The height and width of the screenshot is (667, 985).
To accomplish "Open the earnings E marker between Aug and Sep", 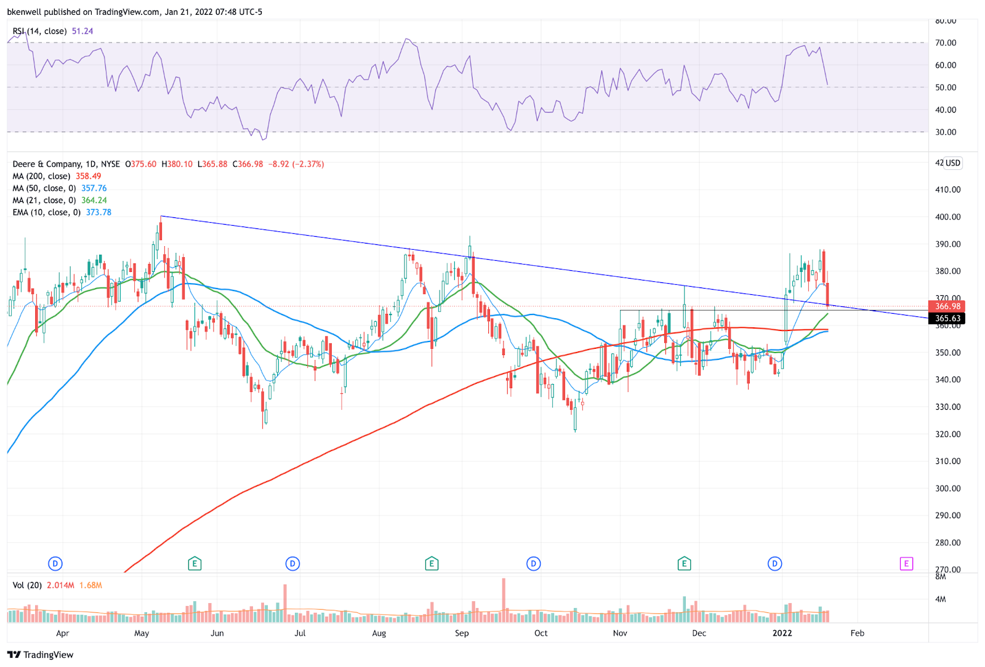I will click(x=432, y=564).
